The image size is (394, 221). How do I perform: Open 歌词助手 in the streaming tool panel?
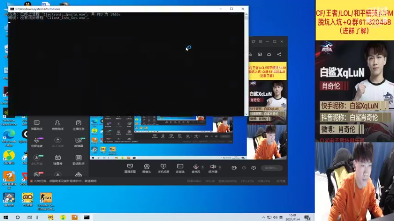(78, 160)
